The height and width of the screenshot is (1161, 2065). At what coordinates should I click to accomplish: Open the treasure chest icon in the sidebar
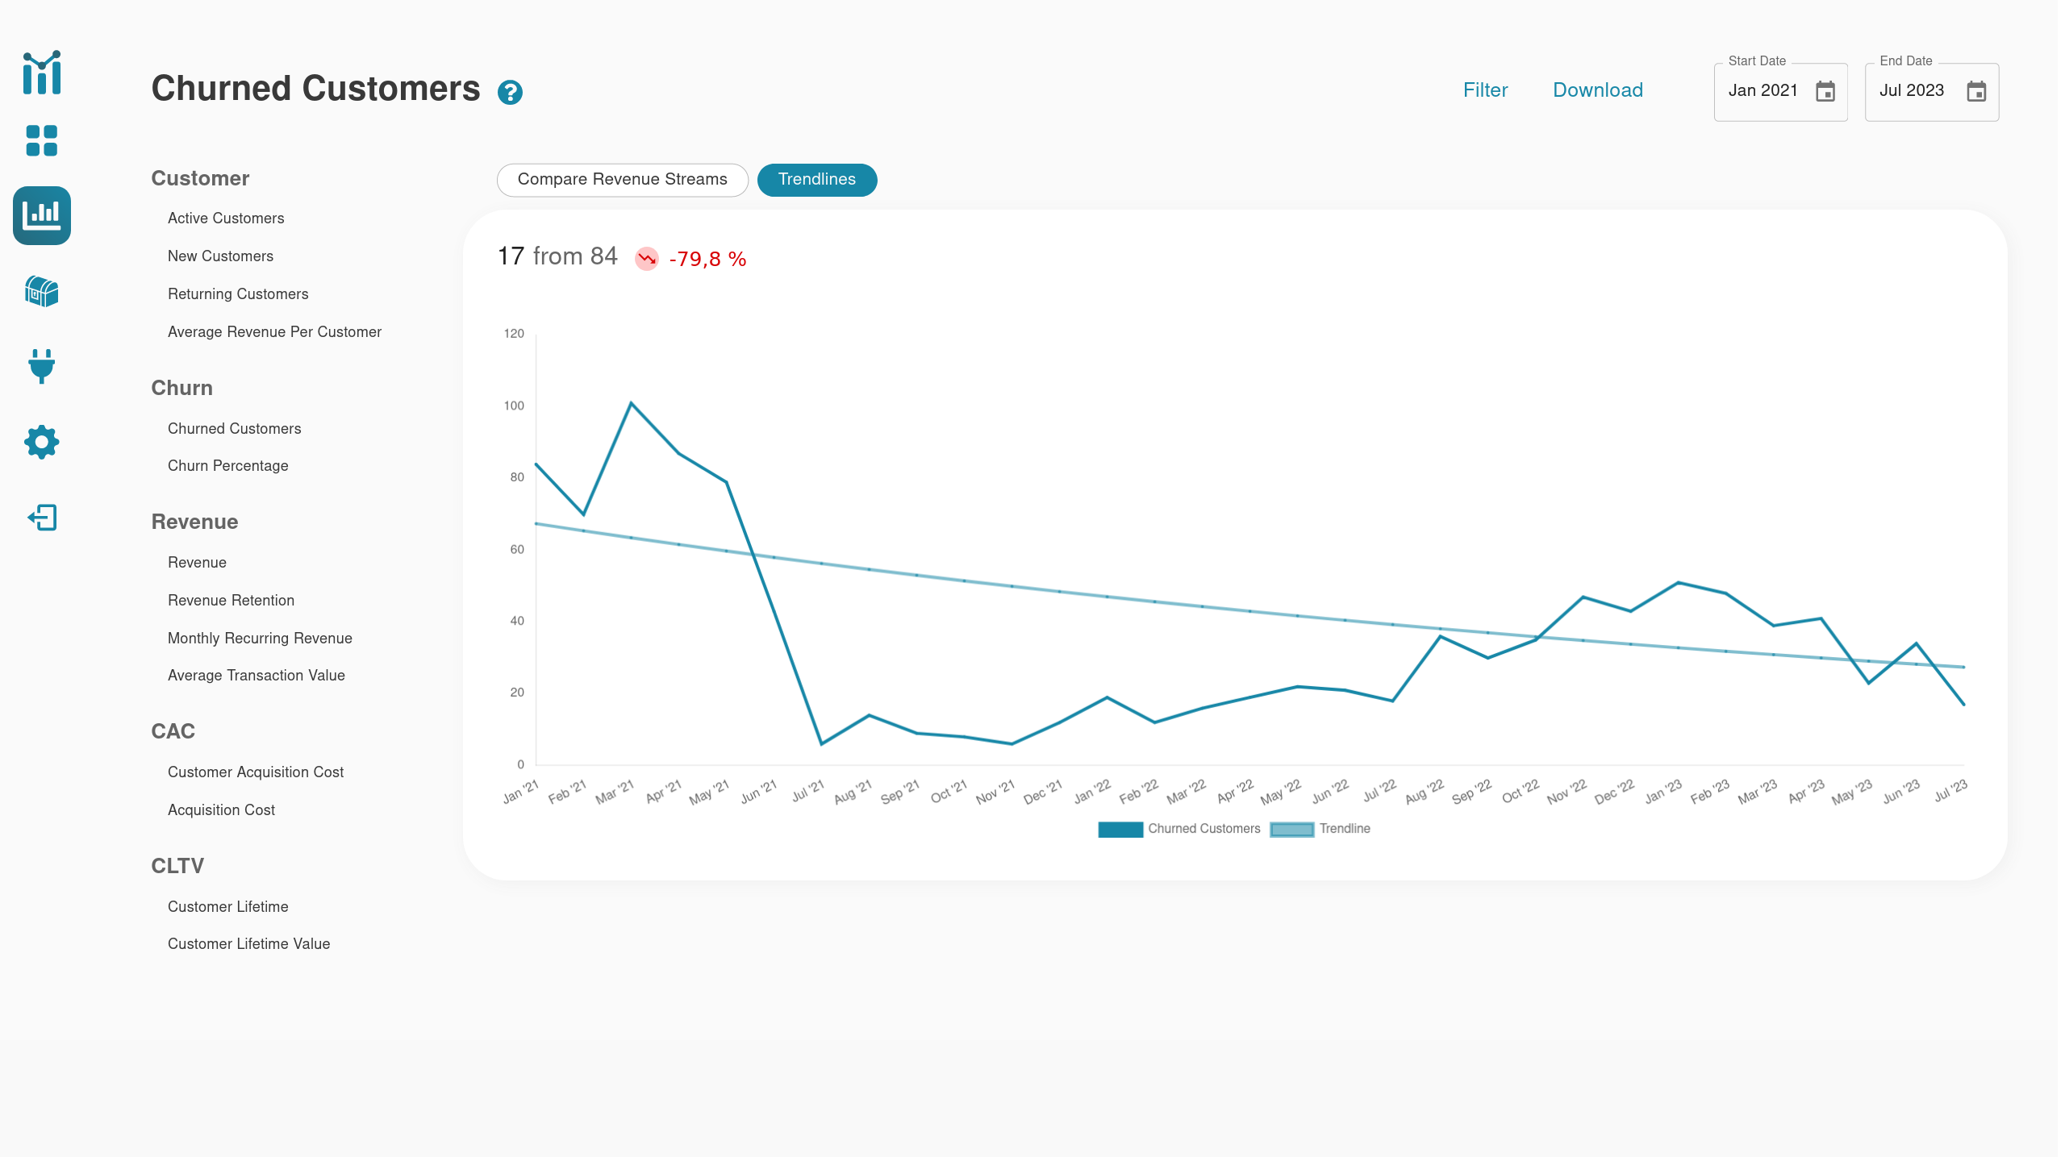coord(41,292)
